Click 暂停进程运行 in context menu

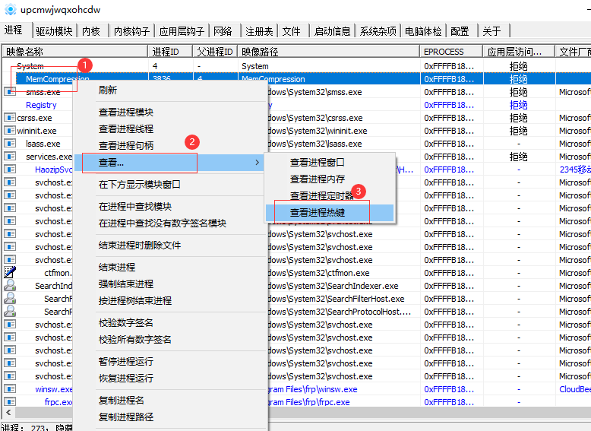coord(125,362)
